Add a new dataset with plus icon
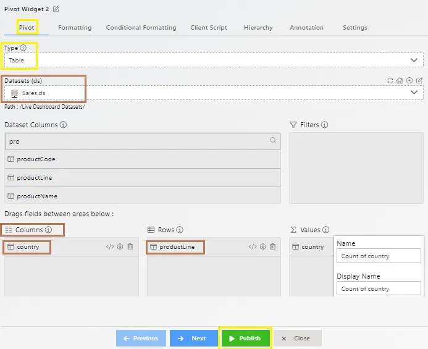 (x=409, y=80)
